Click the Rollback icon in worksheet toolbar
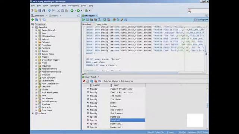The width and height of the screenshot is (239, 134). [109, 20]
